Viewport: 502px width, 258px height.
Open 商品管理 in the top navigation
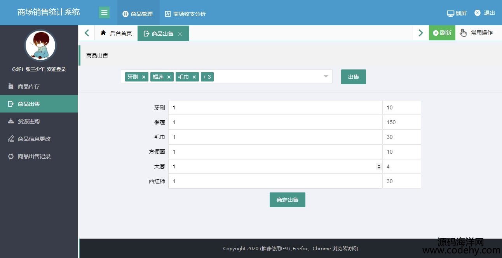click(138, 14)
